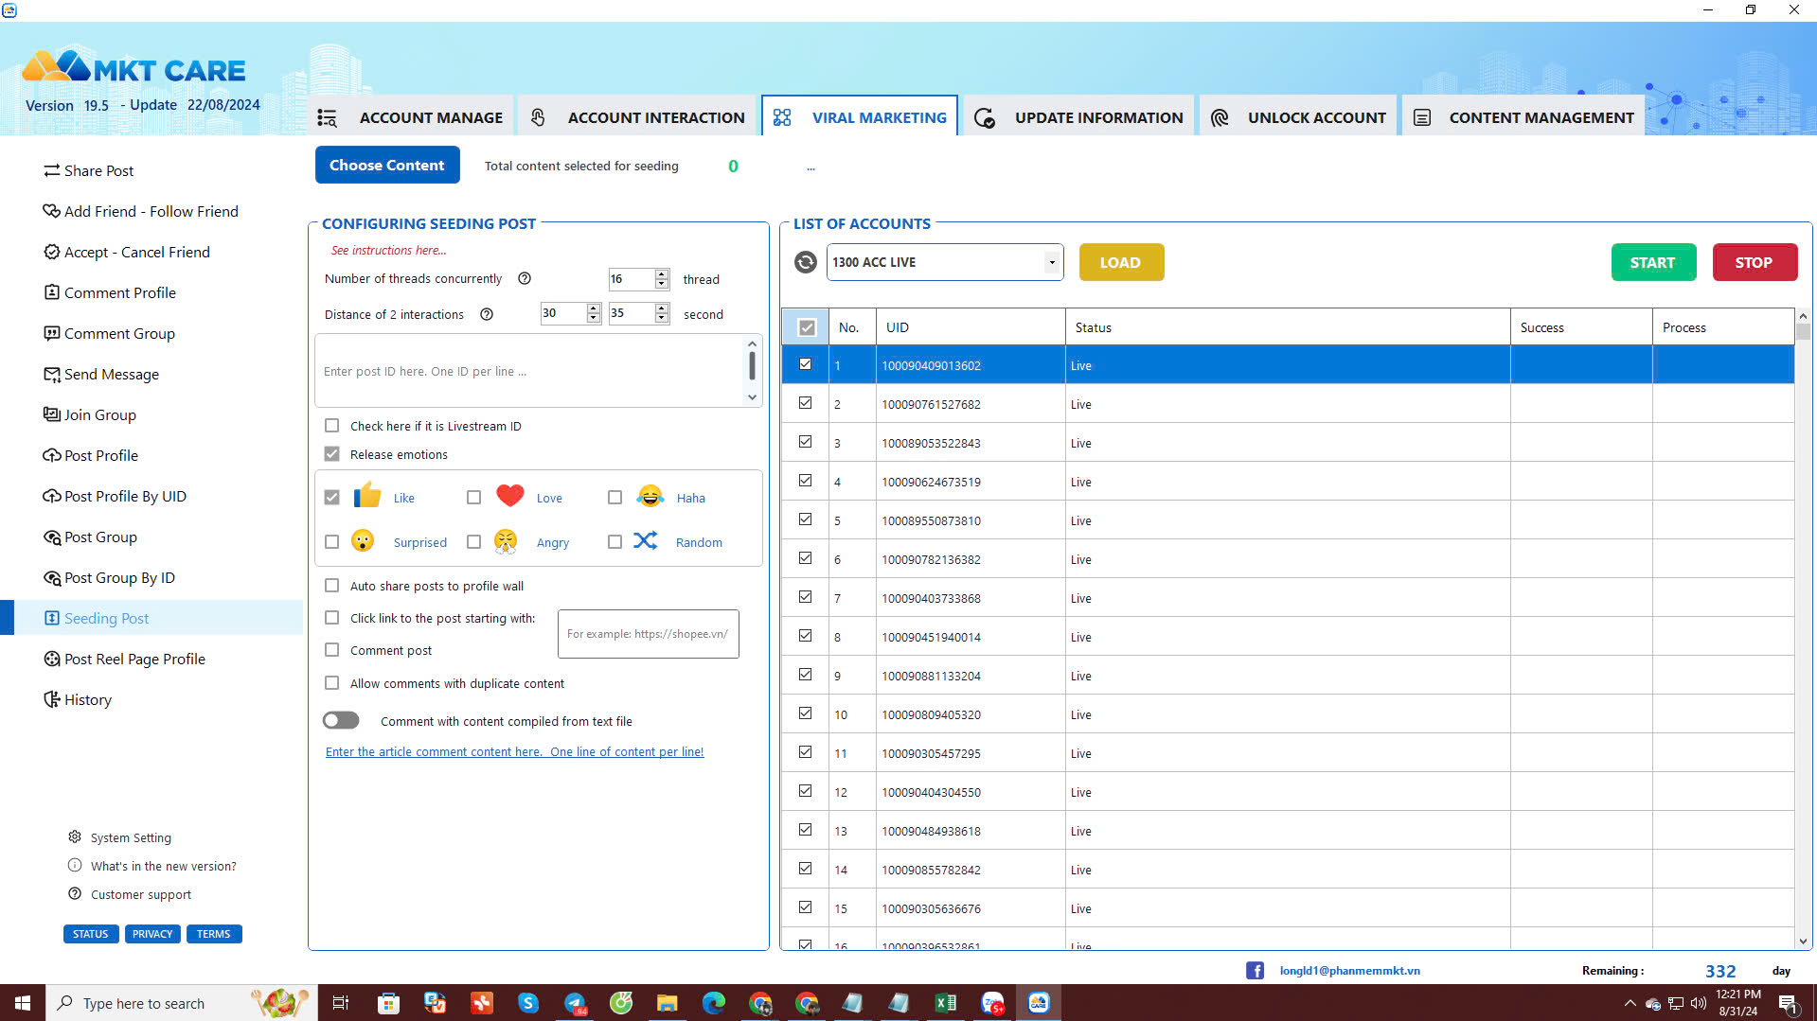Click the Random shuffle arrows icon
The image size is (1817, 1021).
(646, 540)
